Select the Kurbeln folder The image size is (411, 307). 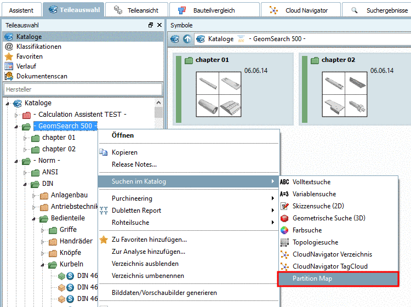tap(71, 264)
